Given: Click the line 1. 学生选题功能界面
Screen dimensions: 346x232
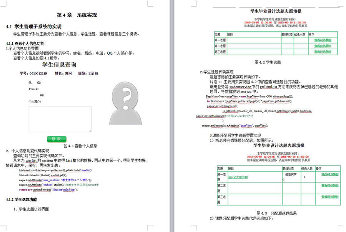Looking at the screenshot, I should (31, 209).
